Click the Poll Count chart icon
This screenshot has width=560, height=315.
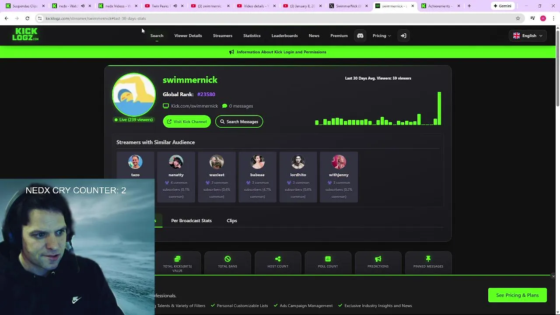(328, 259)
